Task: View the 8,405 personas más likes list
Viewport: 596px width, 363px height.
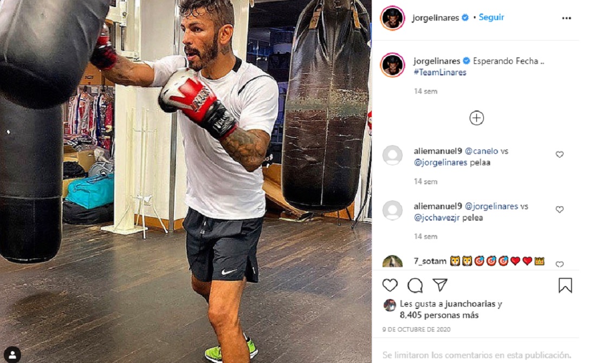Action: (439, 315)
